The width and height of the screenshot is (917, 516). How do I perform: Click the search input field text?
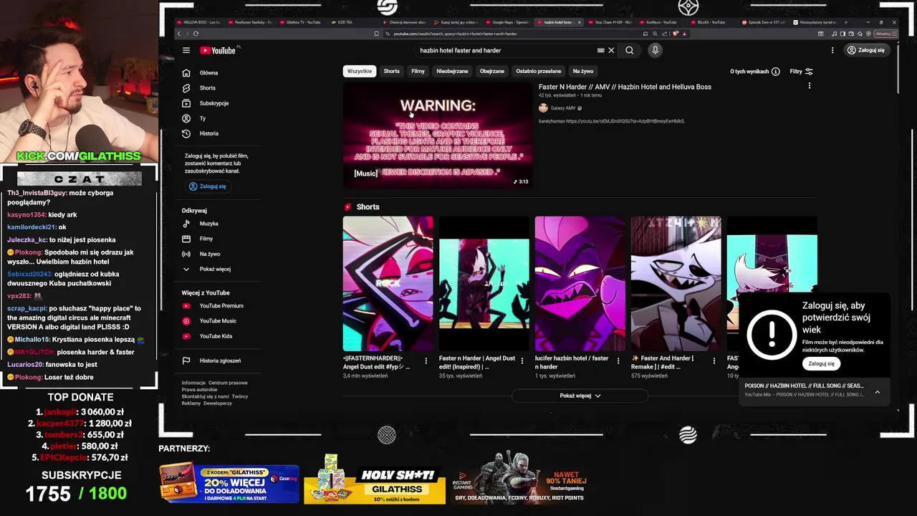(460, 50)
